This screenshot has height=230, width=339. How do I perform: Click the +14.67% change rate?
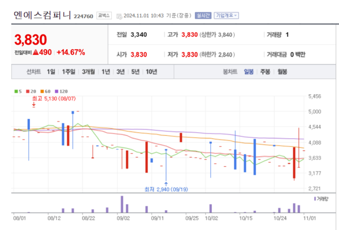coord(71,53)
